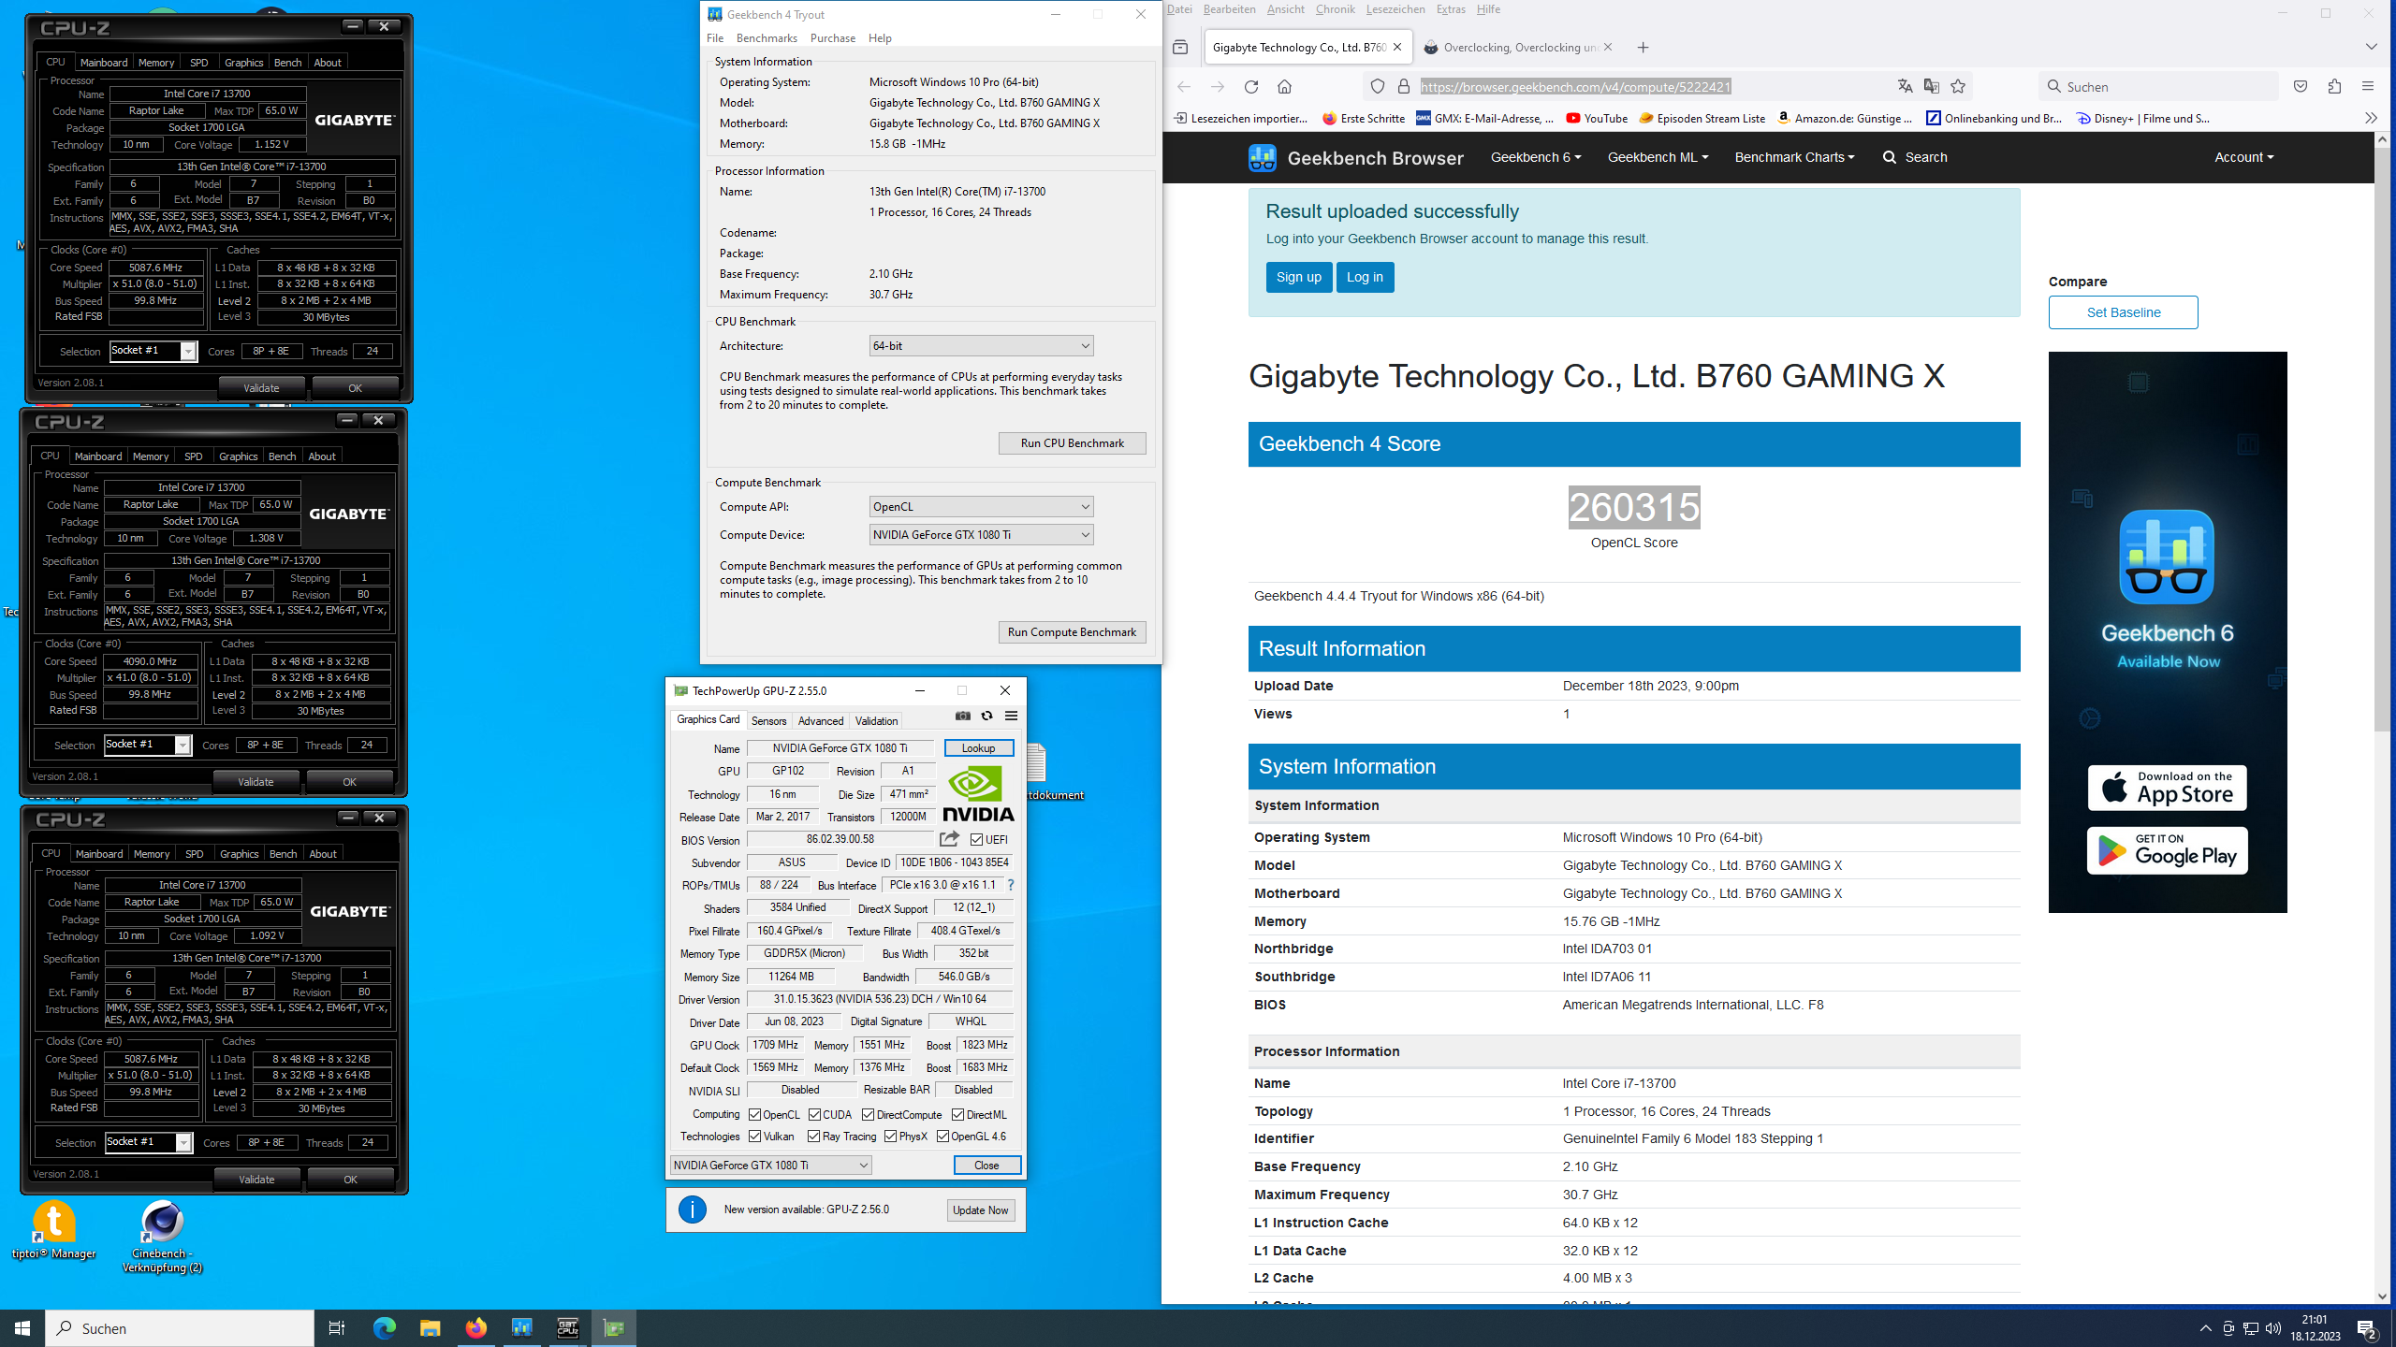Click the BIOS share/export icon in GPU-Z
Image resolution: width=2396 pixels, height=1347 pixels.
point(949,839)
